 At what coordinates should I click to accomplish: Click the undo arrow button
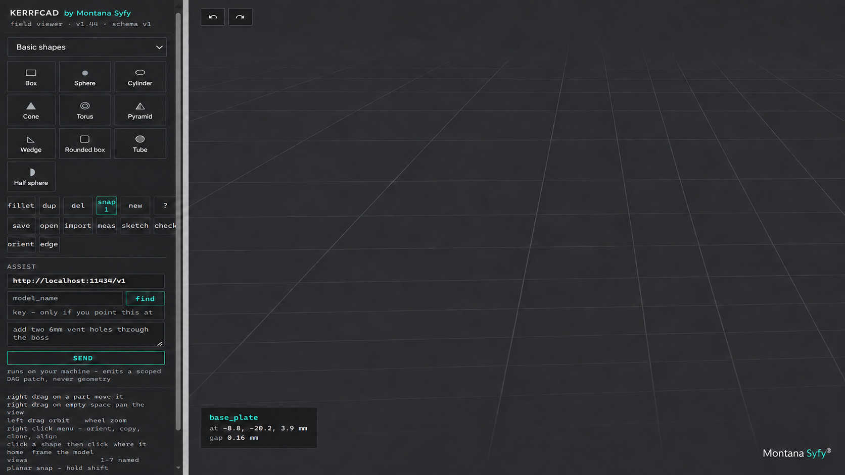tap(213, 17)
